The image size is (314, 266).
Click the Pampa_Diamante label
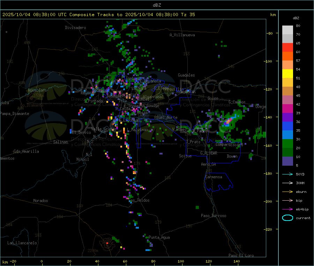tap(14, 114)
